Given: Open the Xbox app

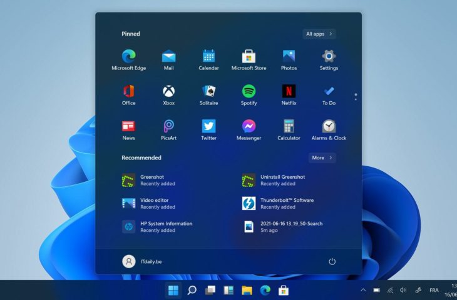Looking at the screenshot, I should pos(169,95).
